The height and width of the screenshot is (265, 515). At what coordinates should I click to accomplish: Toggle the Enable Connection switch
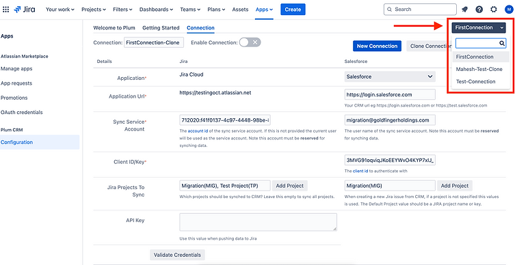coord(250,42)
